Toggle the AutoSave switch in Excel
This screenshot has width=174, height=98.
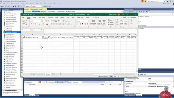pyautogui.click(x=30, y=14)
